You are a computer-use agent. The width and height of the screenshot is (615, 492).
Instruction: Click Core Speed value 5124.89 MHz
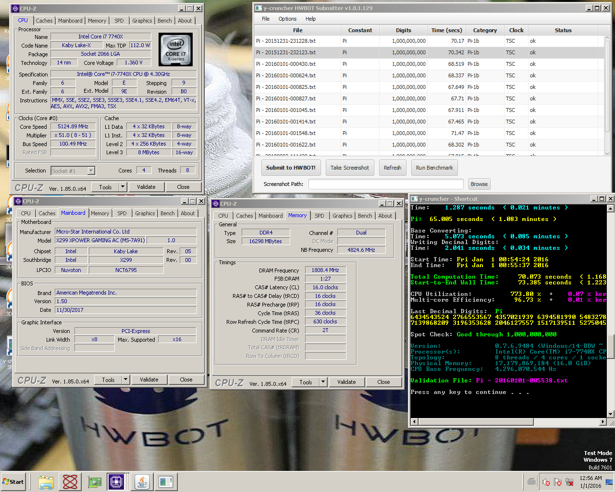click(x=73, y=126)
